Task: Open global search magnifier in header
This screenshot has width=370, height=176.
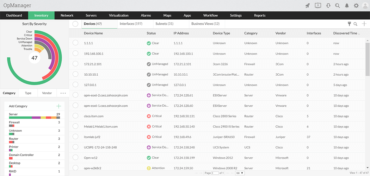Action: click(338, 5)
